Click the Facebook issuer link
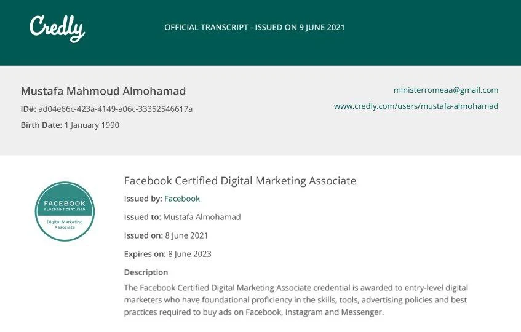The image size is (521, 332). 181,199
